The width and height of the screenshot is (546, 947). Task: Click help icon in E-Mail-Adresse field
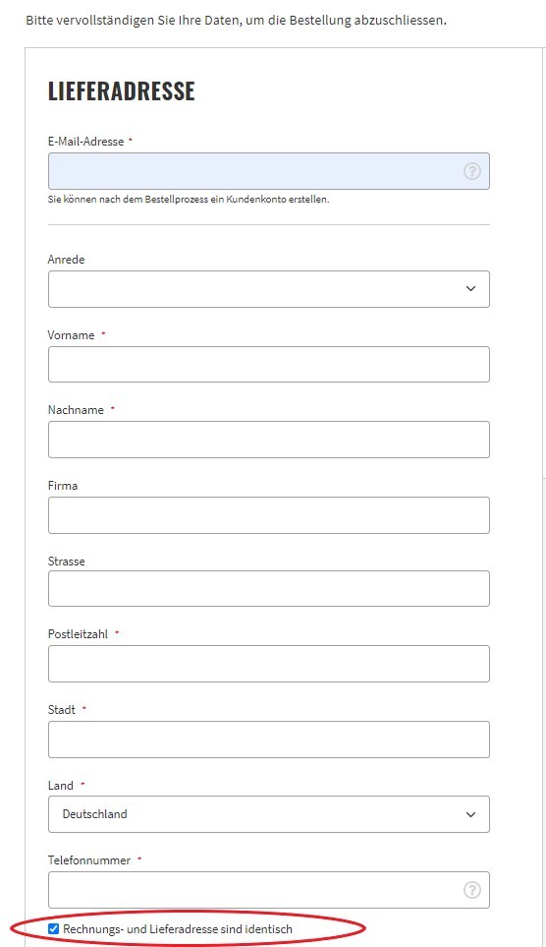tap(471, 171)
